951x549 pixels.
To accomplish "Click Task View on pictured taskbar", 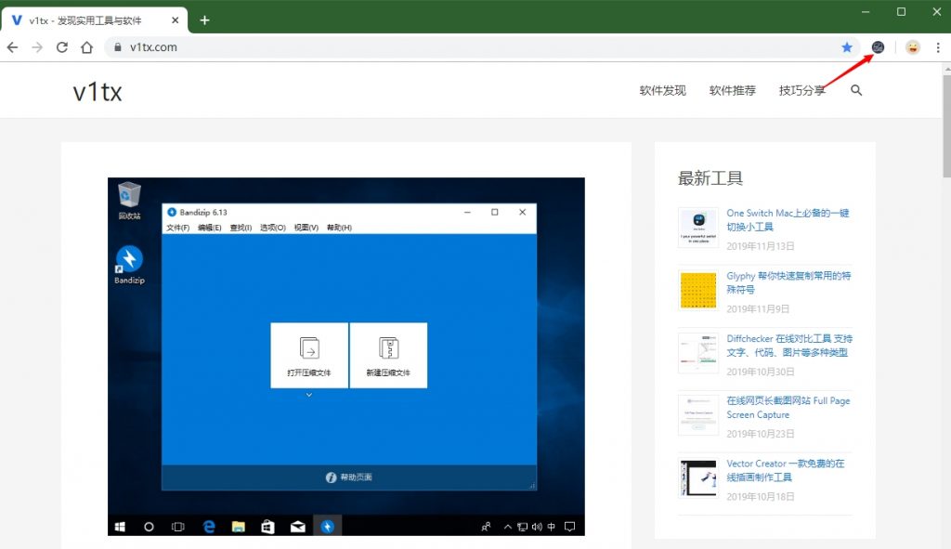I will [x=177, y=527].
